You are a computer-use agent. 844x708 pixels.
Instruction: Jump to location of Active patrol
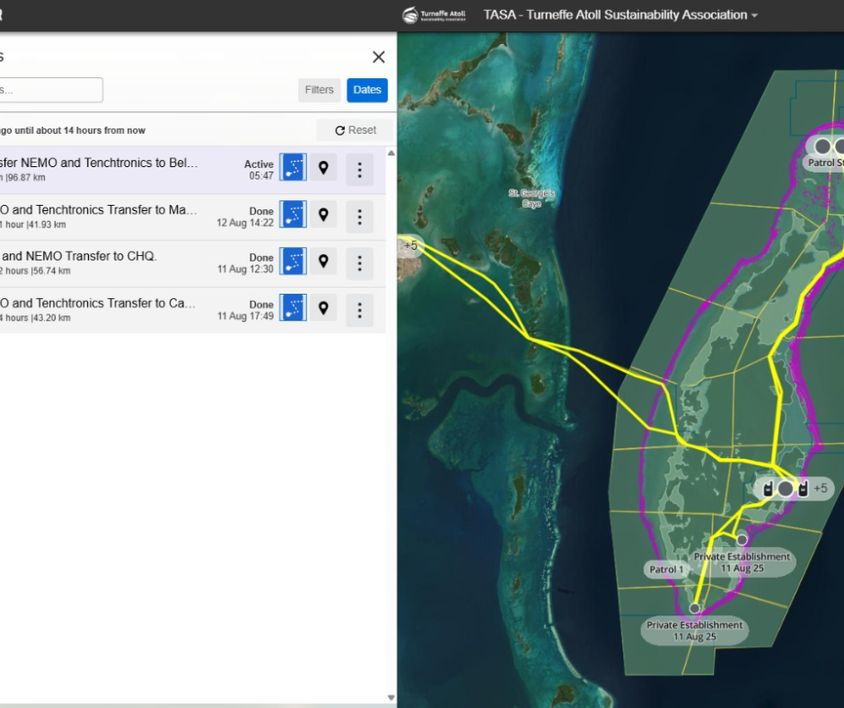pyautogui.click(x=323, y=167)
